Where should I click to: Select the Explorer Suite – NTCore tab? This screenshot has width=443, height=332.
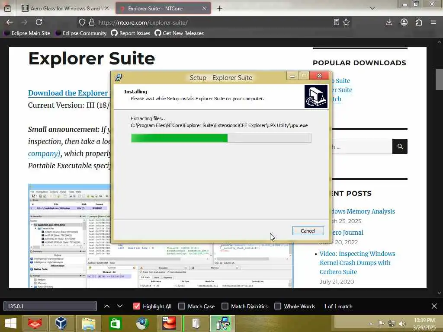(163, 9)
